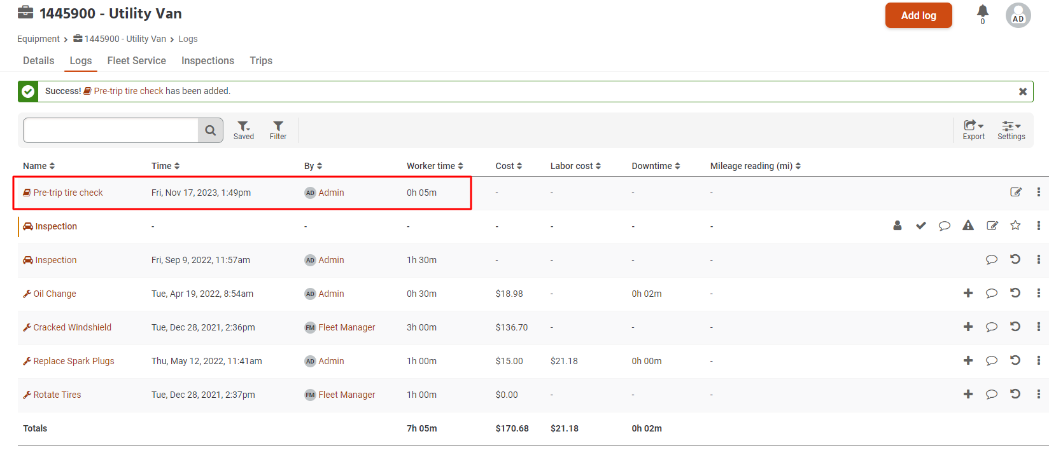Screen dimensions: 1049x462
Task: Click into the logs search field
Action: click(x=111, y=131)
